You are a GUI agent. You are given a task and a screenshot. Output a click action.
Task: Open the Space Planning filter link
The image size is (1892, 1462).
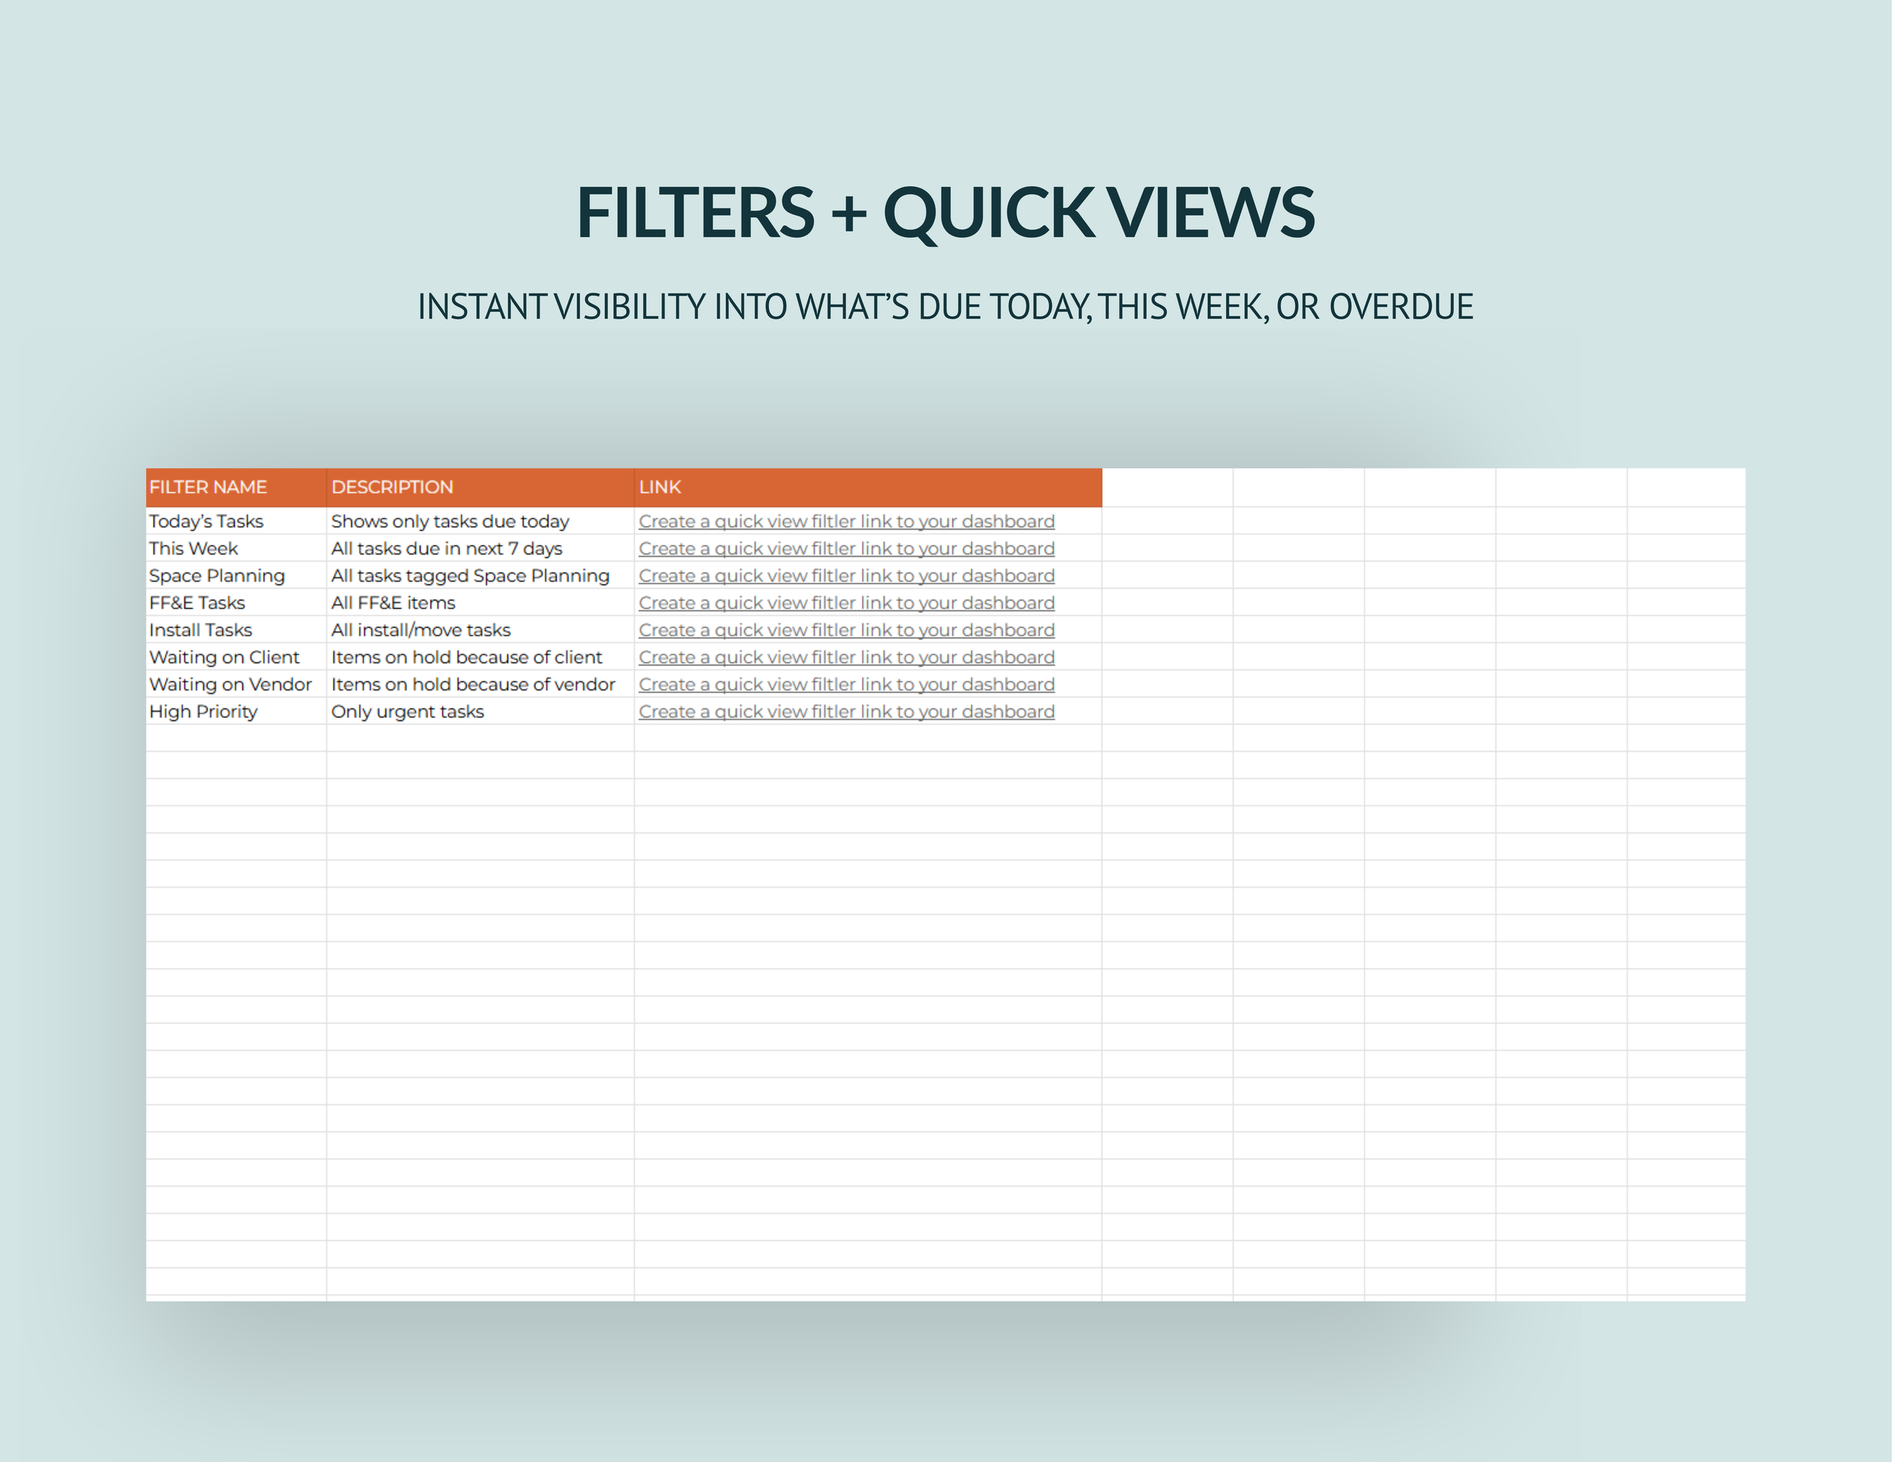pos(845,576)
